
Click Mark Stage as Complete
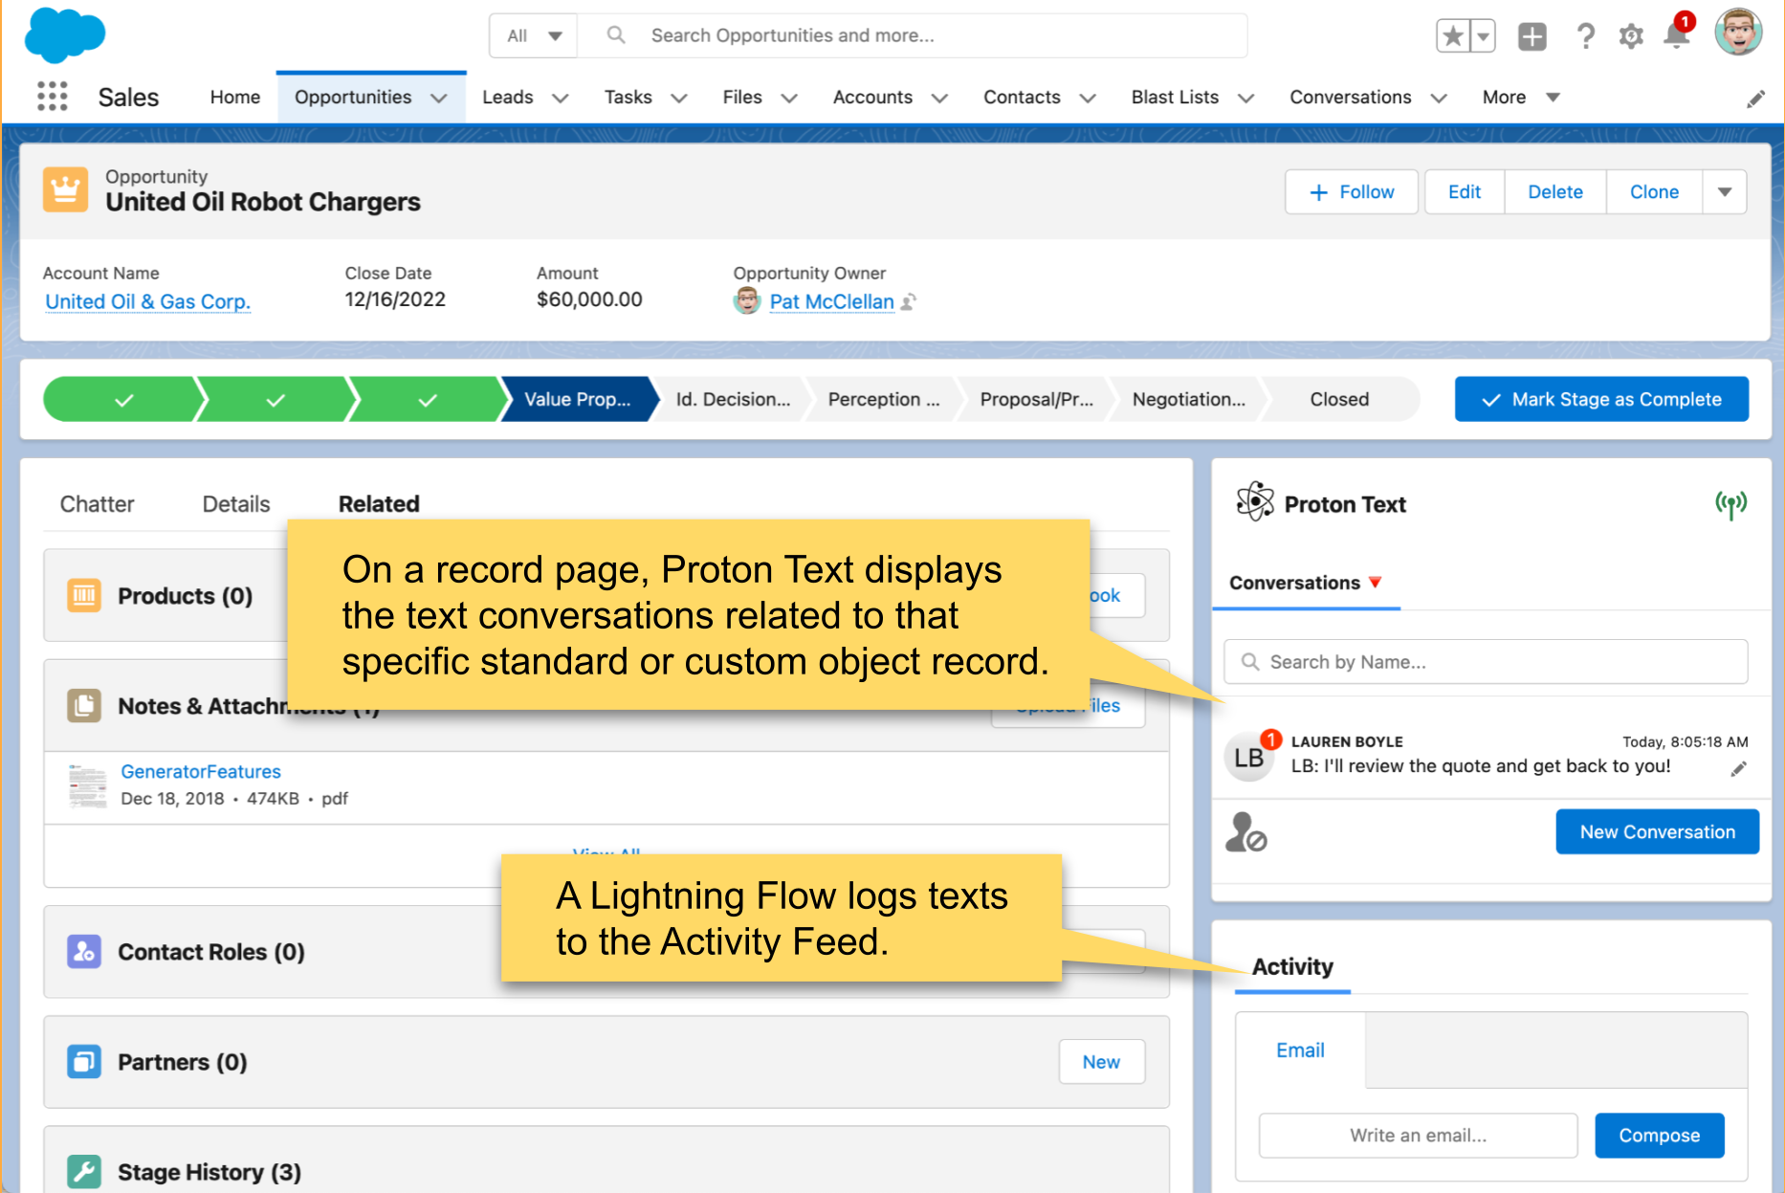[1600, 399]
